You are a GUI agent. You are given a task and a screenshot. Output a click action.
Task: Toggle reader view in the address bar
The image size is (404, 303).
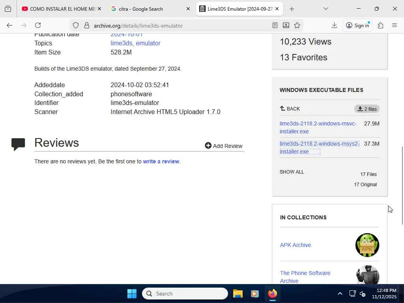pyautogui.click(x=275, y=25)
